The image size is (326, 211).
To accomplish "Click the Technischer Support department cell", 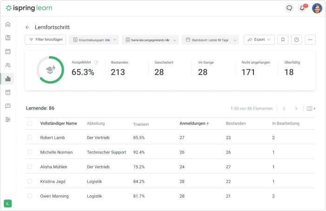I will coord(106,153).
